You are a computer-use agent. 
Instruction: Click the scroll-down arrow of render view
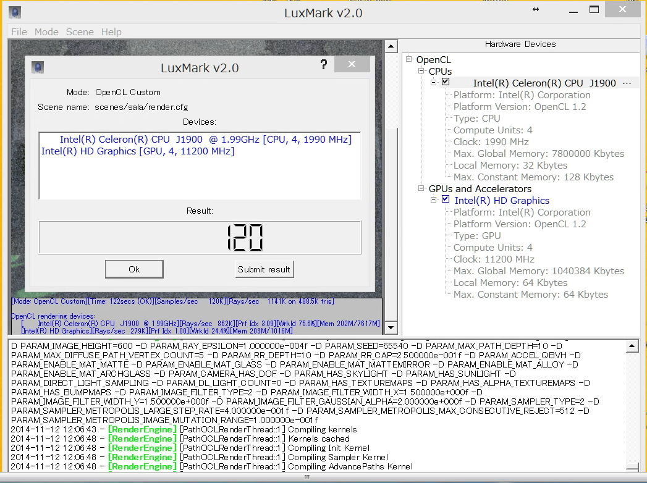(x=390, y=328)
